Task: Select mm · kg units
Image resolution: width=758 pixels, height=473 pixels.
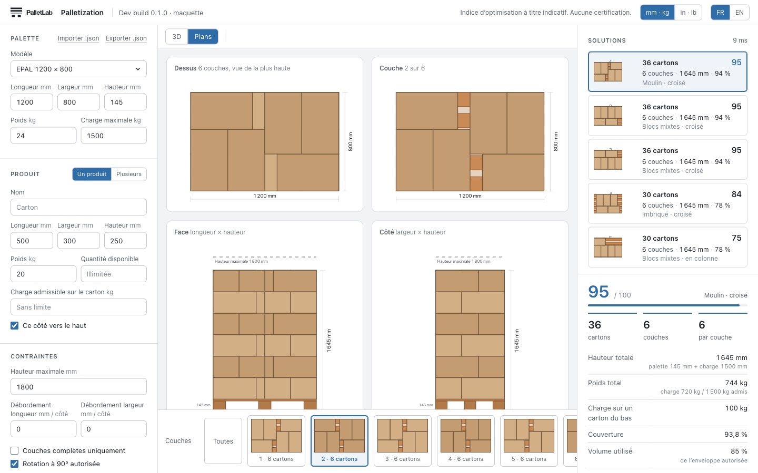Action: click(x=657, y=13)
